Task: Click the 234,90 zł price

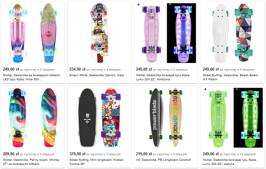Action: 78,70
